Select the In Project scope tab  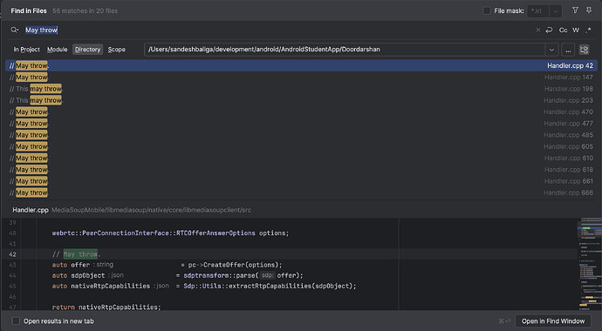pos(26,50)
